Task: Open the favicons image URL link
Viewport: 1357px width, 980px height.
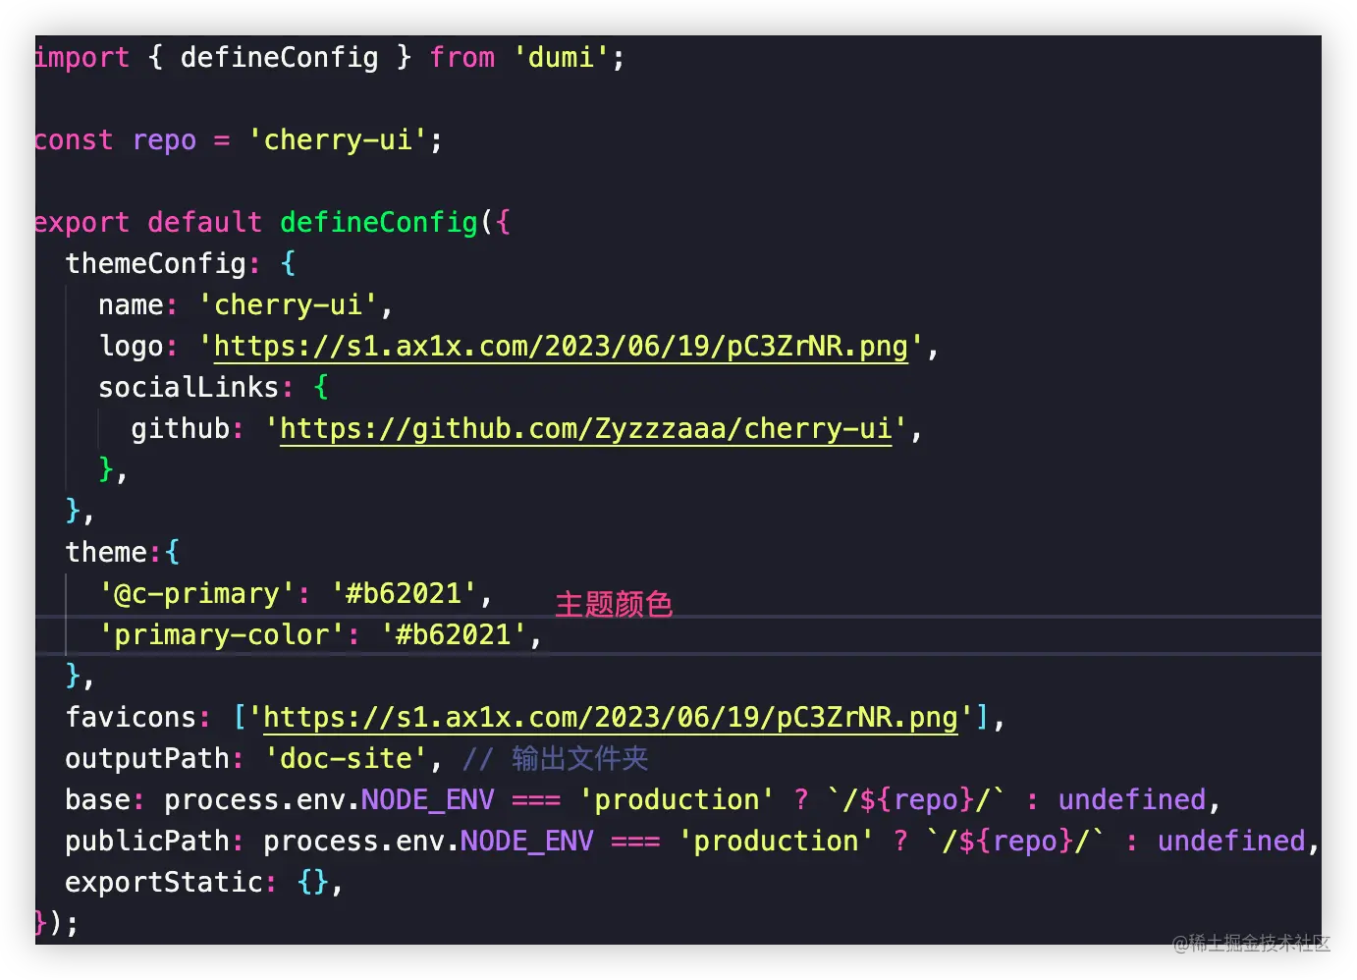Action: [x=611, y=718]
